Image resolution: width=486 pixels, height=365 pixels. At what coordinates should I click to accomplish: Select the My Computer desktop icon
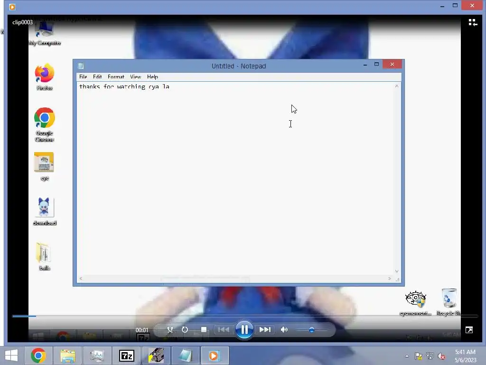coord(45,34)
